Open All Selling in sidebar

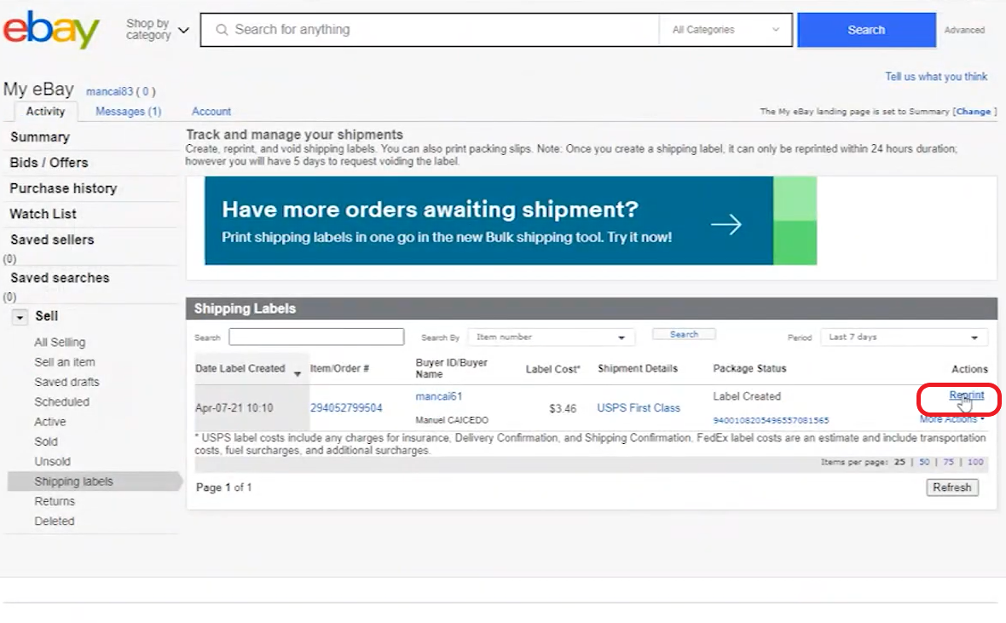(x=60, y=342)
